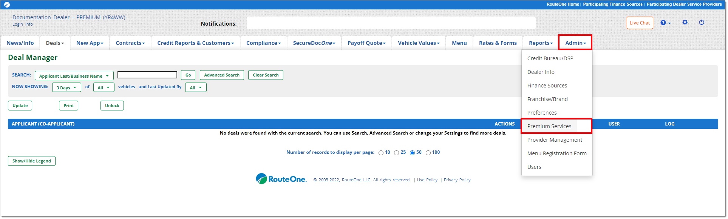
Task: Select Finance Sources from Admin menu
Action: tap(557, 86)
